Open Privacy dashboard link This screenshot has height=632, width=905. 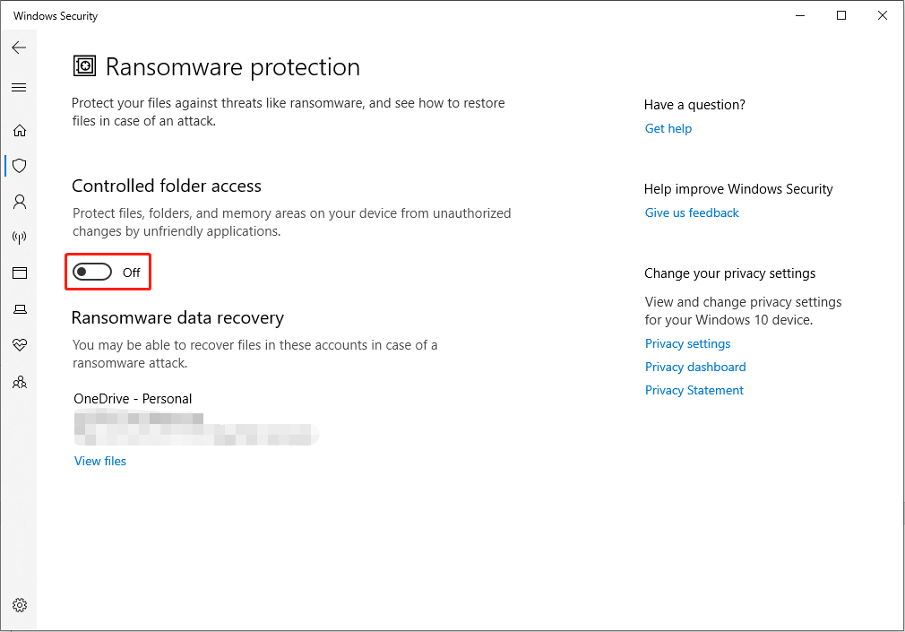pyautogui.click(x=695, y=367)
